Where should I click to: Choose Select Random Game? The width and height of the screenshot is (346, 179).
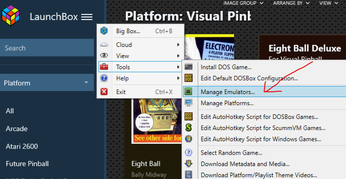[x=264, y=153]
